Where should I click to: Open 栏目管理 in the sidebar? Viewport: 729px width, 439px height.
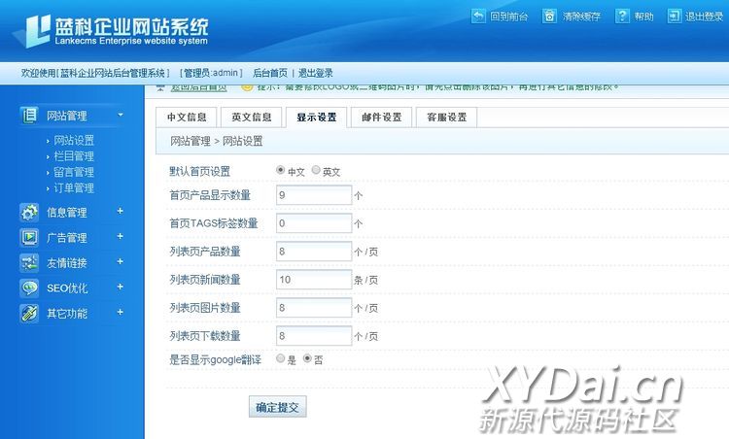pos(74,156)
